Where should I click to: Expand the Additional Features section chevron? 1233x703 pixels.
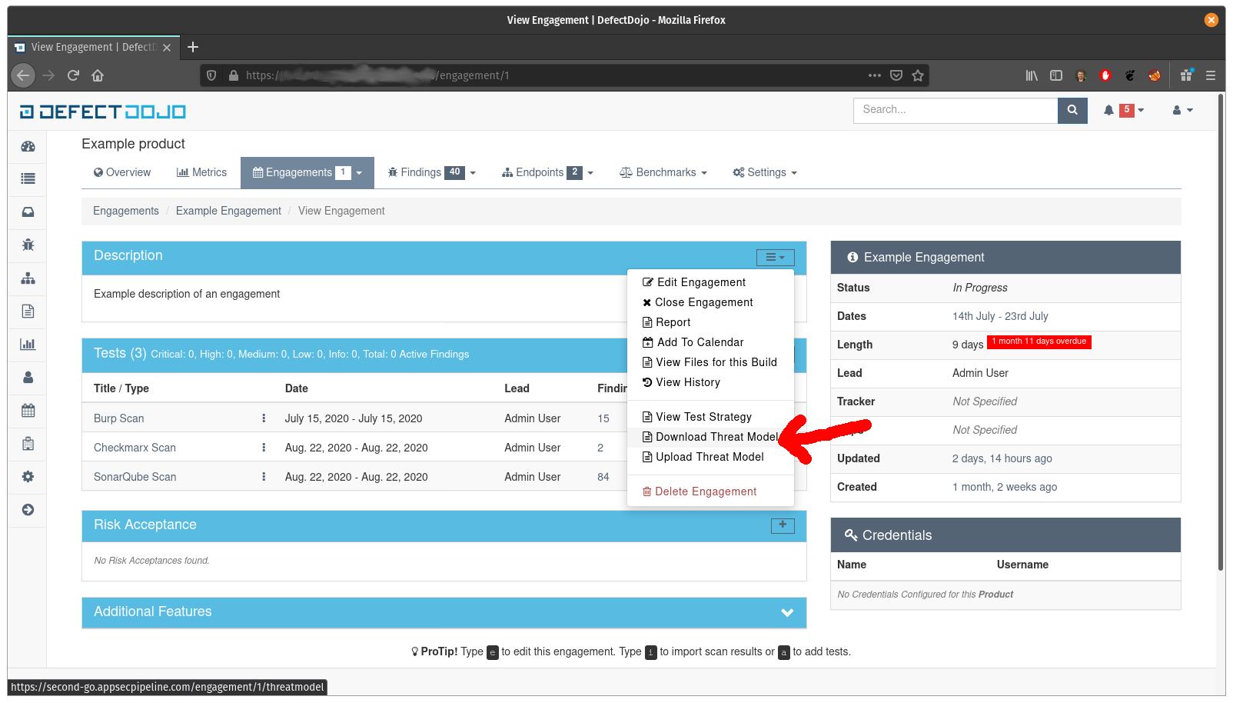click(786, 612)
